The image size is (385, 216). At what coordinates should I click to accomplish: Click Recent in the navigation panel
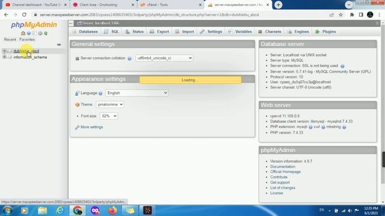coord(10,40)
